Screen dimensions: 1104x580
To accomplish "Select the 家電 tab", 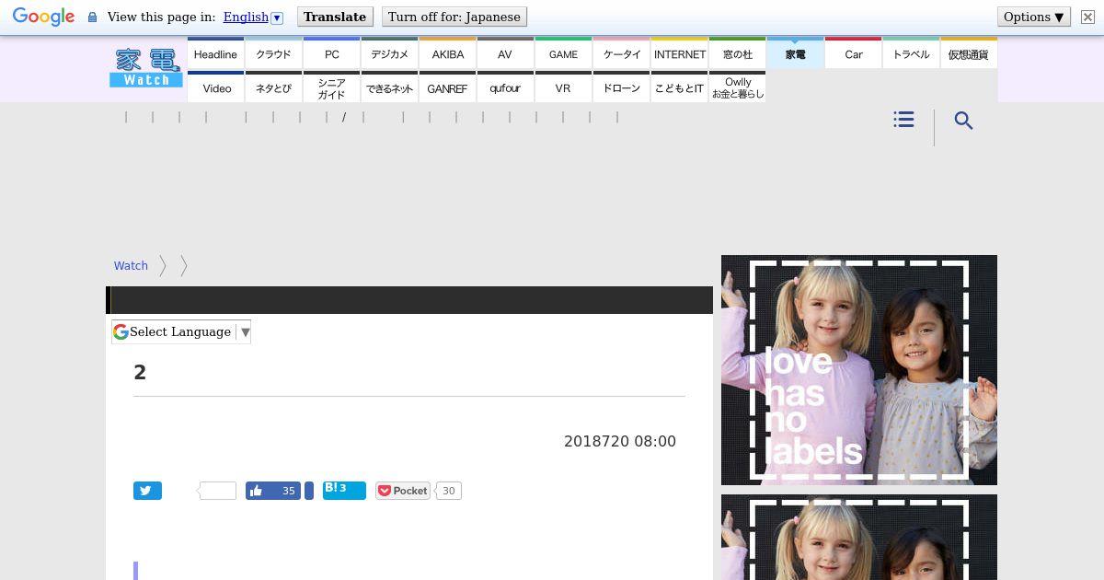I will (x=795, y=53).
